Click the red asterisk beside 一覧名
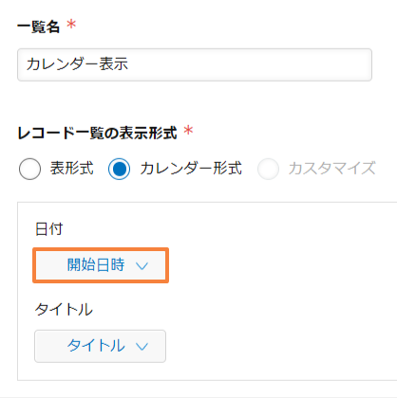 (71, 25)
